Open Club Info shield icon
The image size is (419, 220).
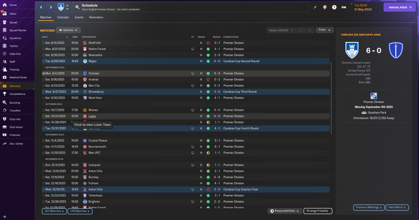click(5, 119)
